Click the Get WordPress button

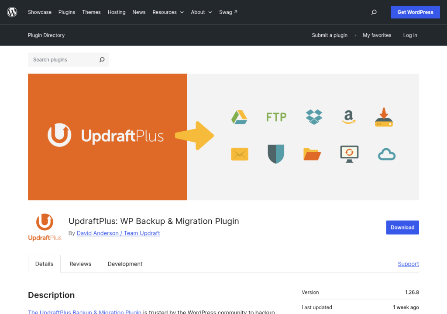[x=415, y=12]
